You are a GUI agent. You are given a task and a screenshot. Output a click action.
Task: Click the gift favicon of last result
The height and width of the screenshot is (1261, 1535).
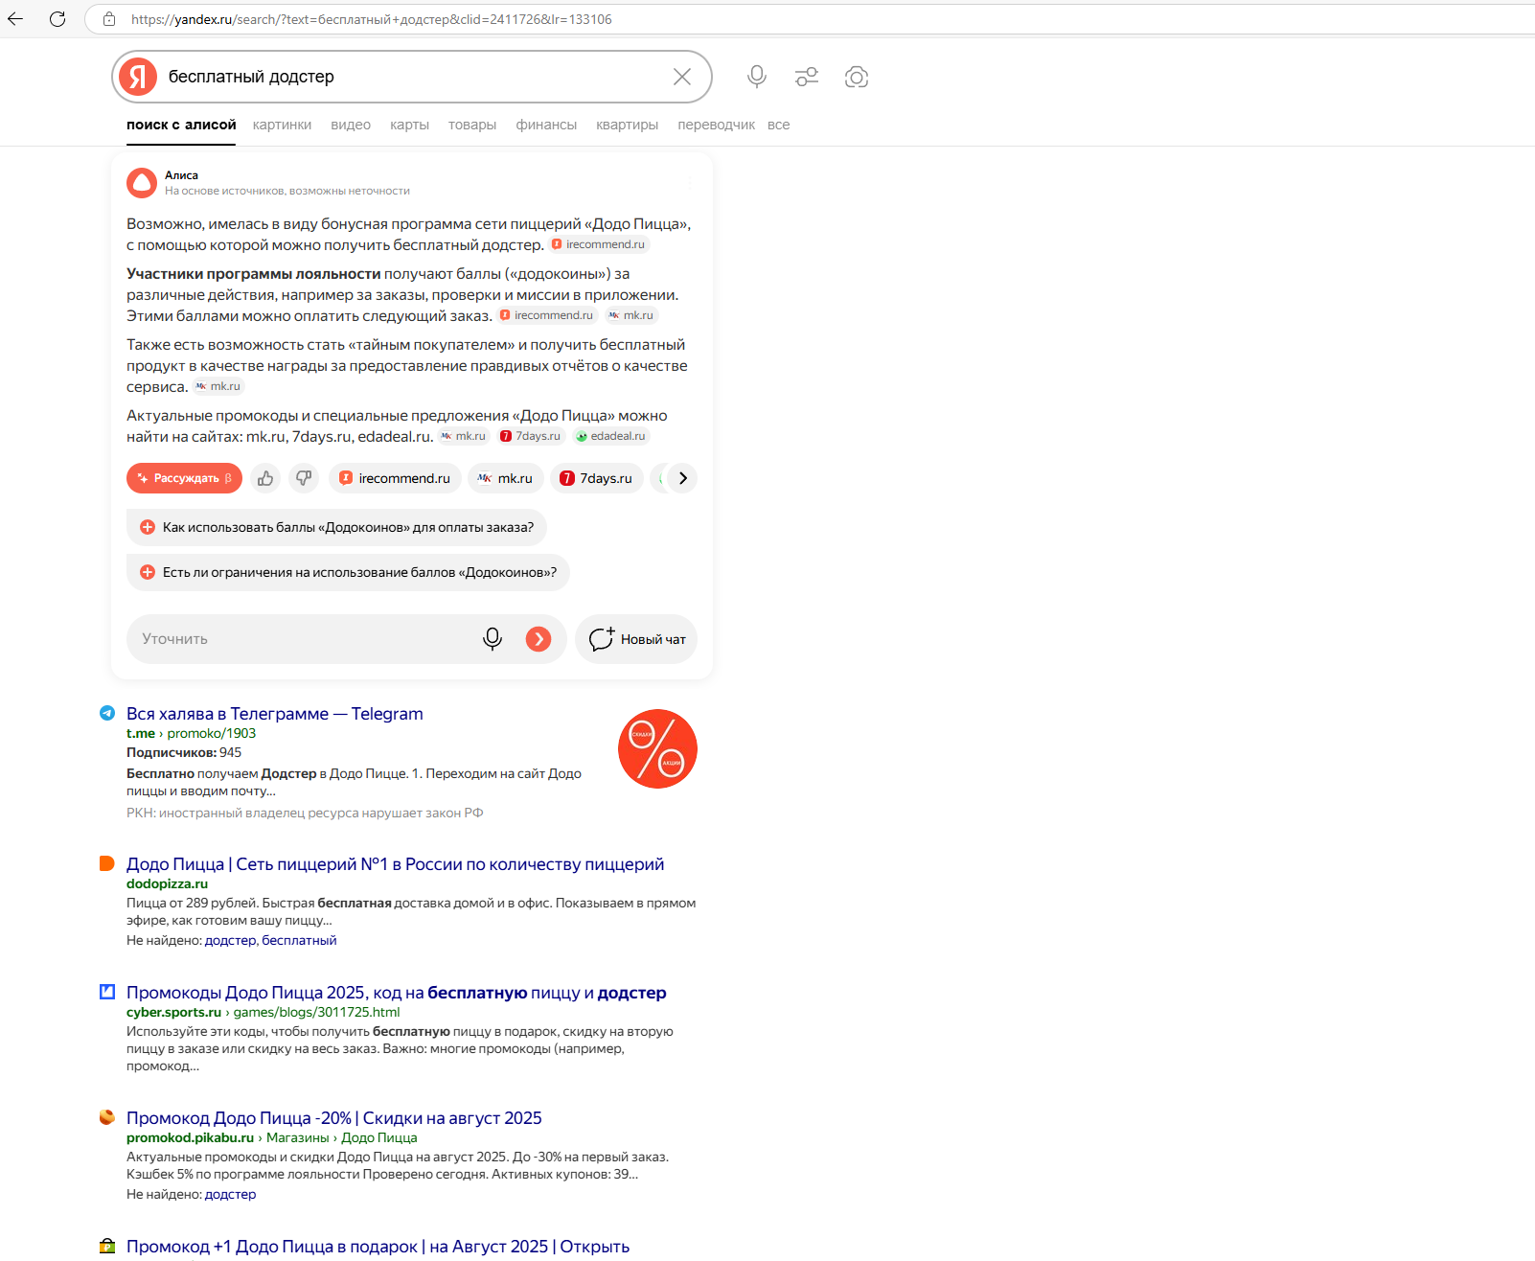107,1246
